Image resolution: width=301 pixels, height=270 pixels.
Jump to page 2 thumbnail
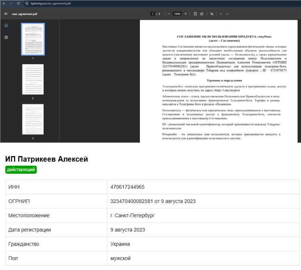pos(33,79)
